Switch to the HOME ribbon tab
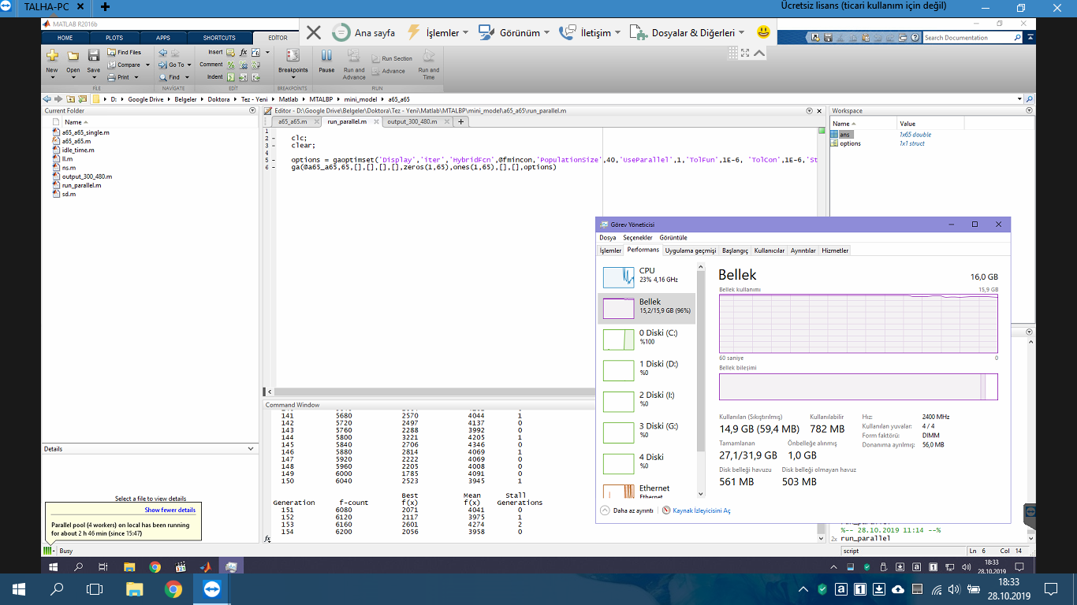Screen dimensions: 1077x605 65,38
